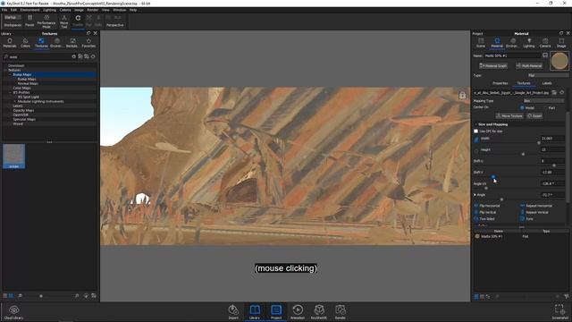Select the texture thumbnail in Library
The height and width of the screenshot is (322, 572).
pos(14,156)
